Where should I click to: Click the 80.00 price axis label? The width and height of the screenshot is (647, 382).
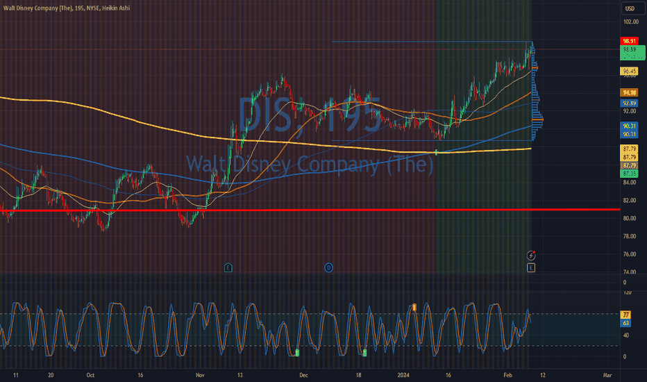pyautogui.click(x=630, y=219)
